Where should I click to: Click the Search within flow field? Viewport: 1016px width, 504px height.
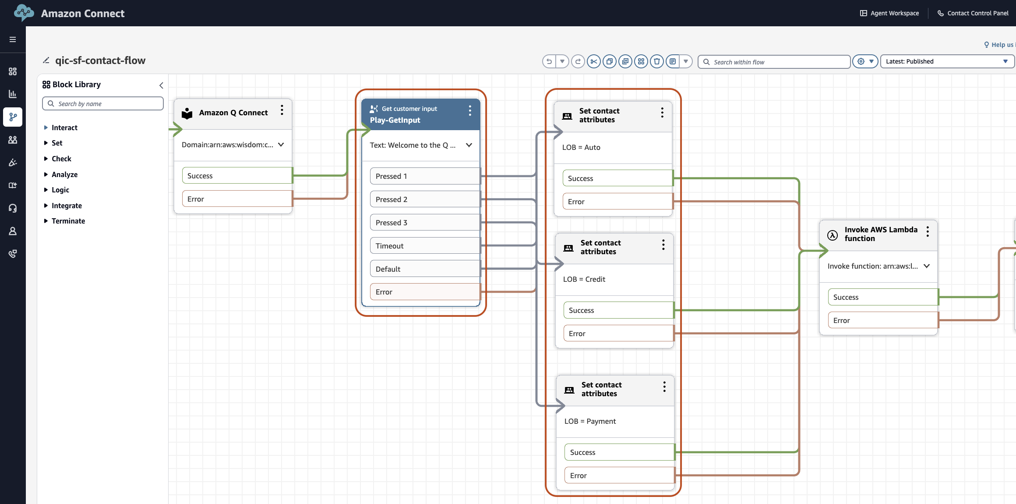tap(774, 62)
